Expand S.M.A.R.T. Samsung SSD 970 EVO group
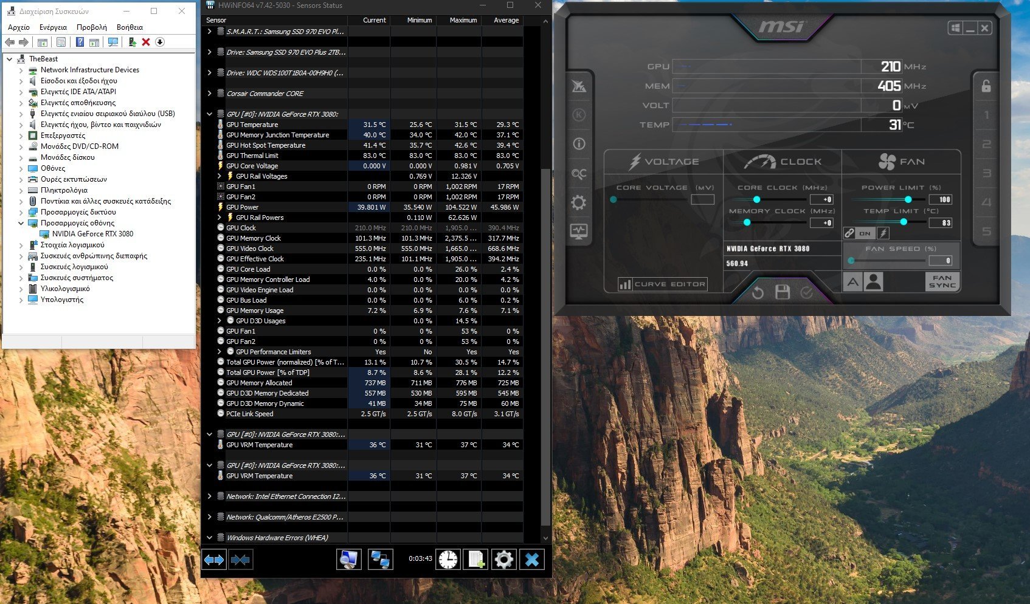 (210, 32)
